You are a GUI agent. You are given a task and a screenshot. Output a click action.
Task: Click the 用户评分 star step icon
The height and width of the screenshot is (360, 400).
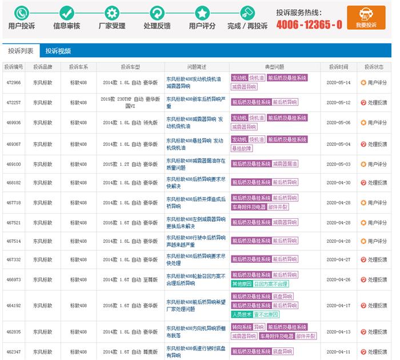tap(202, 13)
